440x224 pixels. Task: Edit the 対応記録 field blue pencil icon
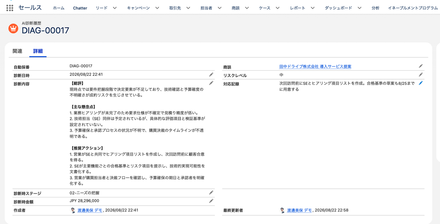(421, 83)
